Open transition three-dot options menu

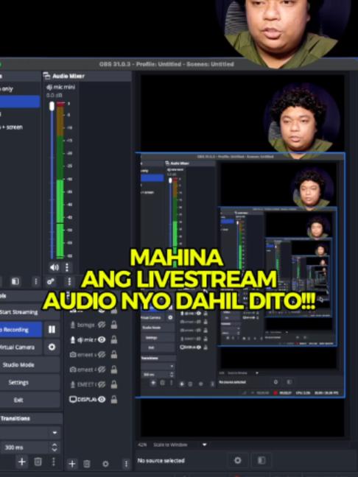[54, 462]
